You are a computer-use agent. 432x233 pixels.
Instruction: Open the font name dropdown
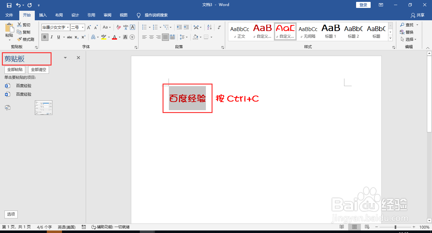click(x=68, y=28)
